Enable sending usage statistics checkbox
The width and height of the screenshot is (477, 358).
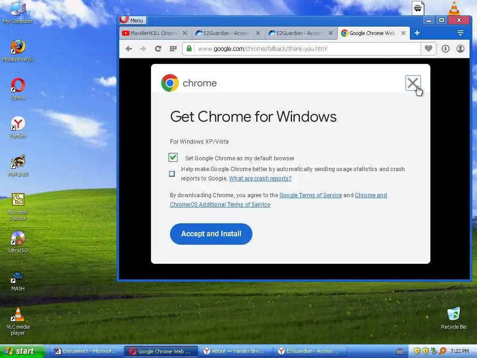pyautogui.click(x=172, y=174)
